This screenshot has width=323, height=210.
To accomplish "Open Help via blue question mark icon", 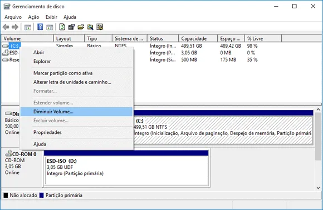I will pyautogui.click(x=40, y=27).
